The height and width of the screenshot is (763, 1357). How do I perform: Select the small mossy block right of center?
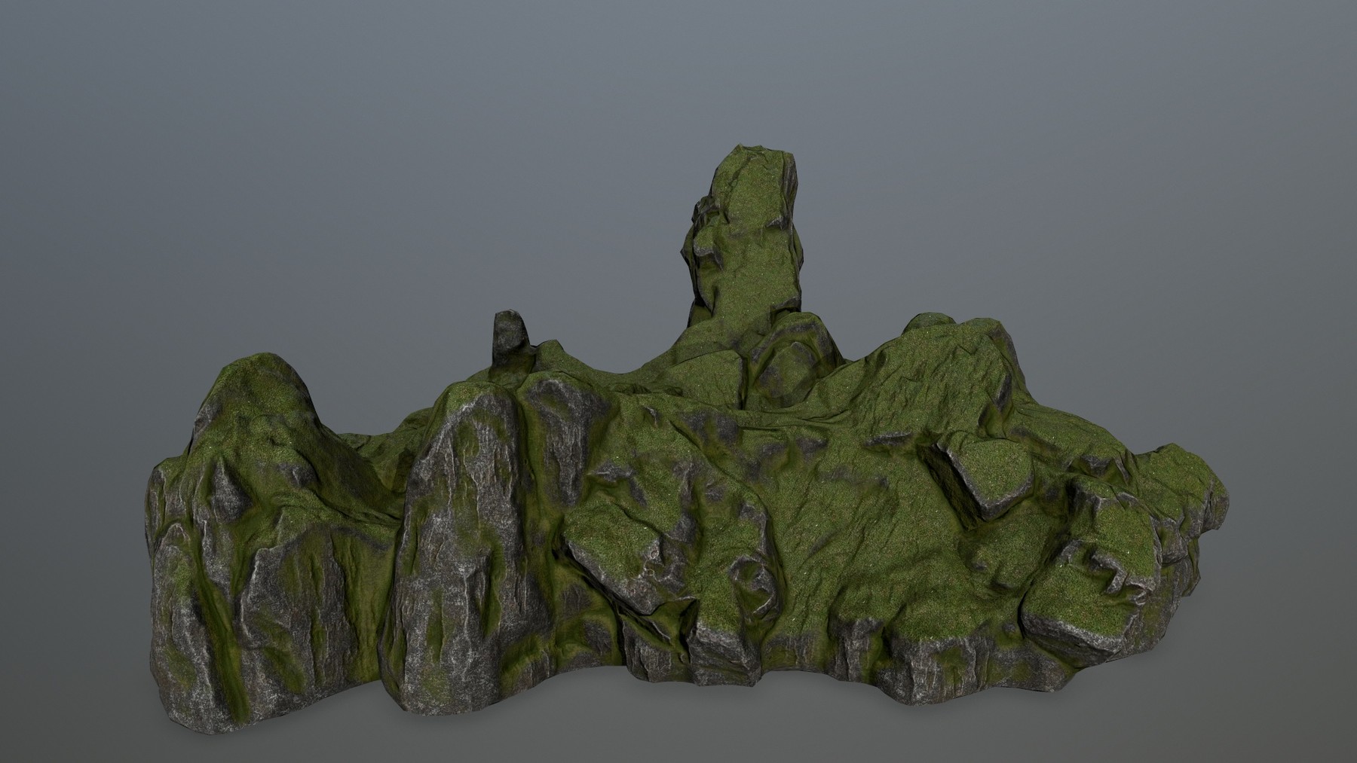pyautogui.click(x=995, y=475)
